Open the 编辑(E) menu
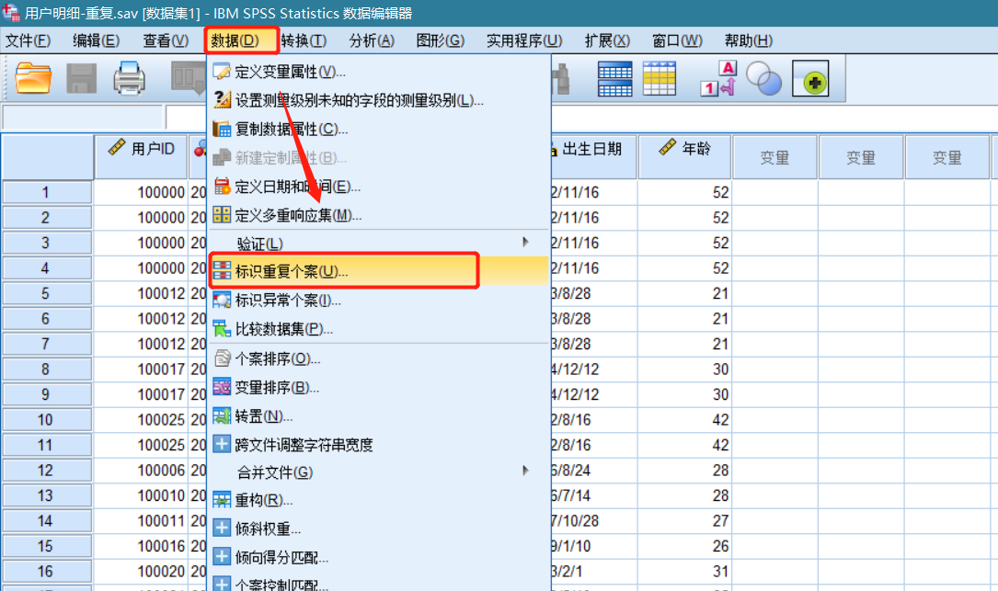Viewport: 998px width, 591px height. coord(96,40)
